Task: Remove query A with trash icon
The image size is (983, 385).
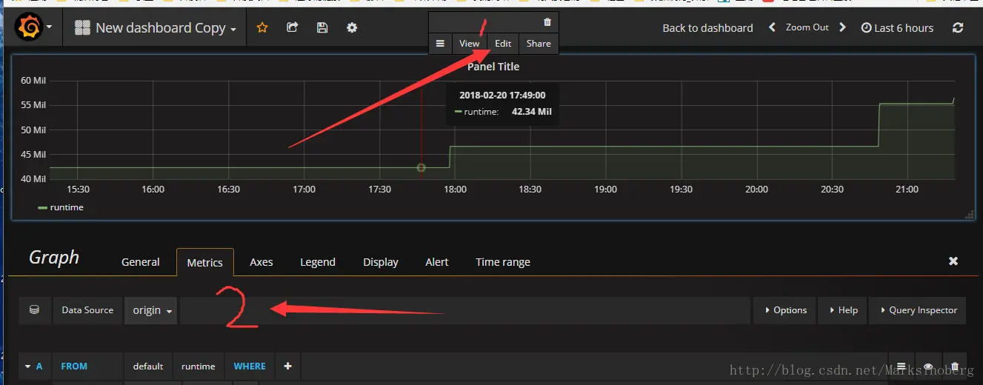Action: click(955, 366)
